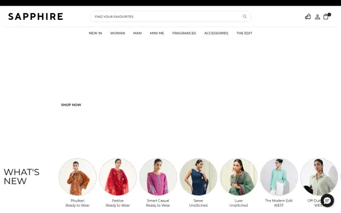Click the SHOP NOW button
This screenshot has height=213, width=341.
tap(71, 105)
